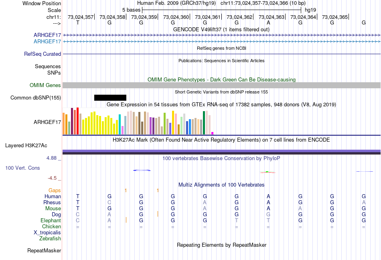Open the GTEx Gene Expression track title
The width and height of the screenshot is (381, 260).
coord(221,104)
